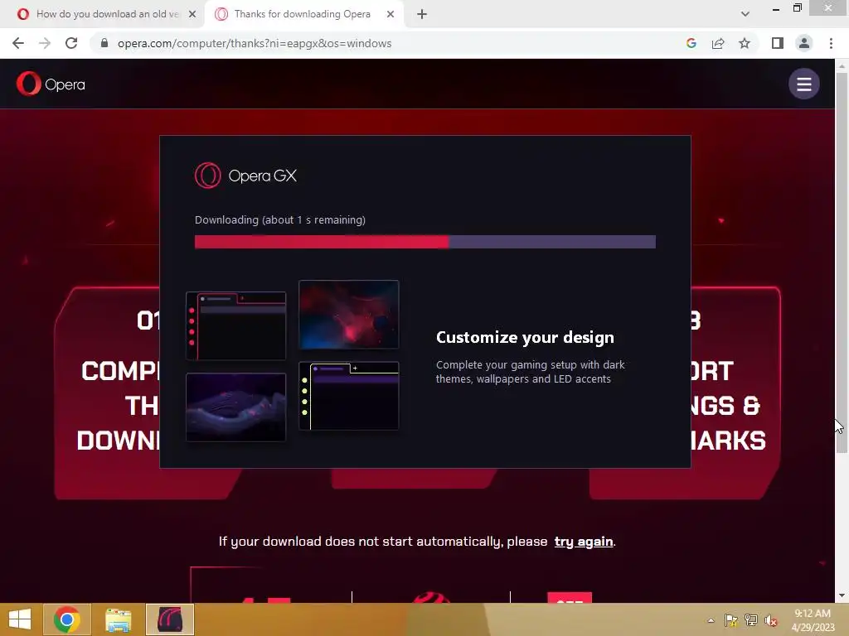Click the Opera GX logo in installer
Viewport: 849px width, 636px height.
(x=245, y=176)
